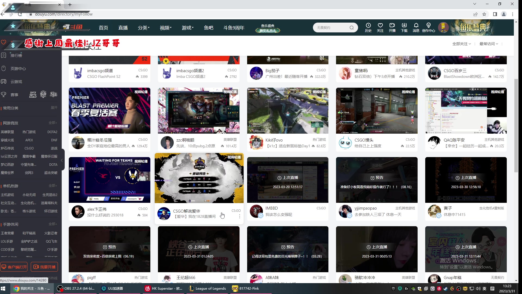Click more options on CSGO解说爱华 card
This screenshot has height=294, width=522.
pyautogui.click(x=240, y=216)
